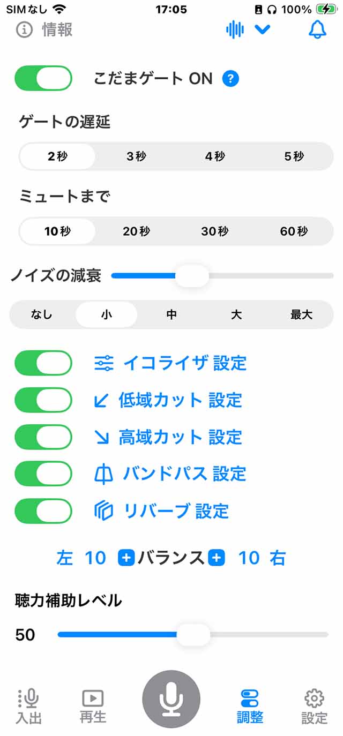This screenshot has height=736, width=343.
Task: Tap the blue help question mark
Action: point(230,79)
